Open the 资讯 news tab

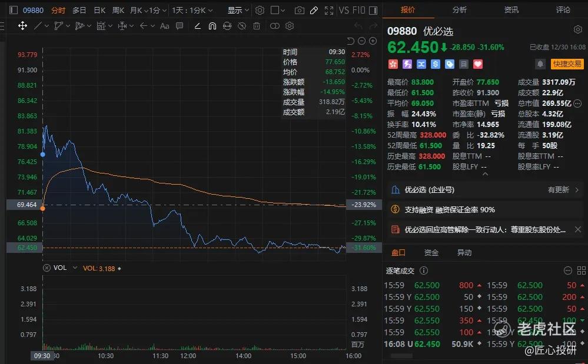pos(511,10)
